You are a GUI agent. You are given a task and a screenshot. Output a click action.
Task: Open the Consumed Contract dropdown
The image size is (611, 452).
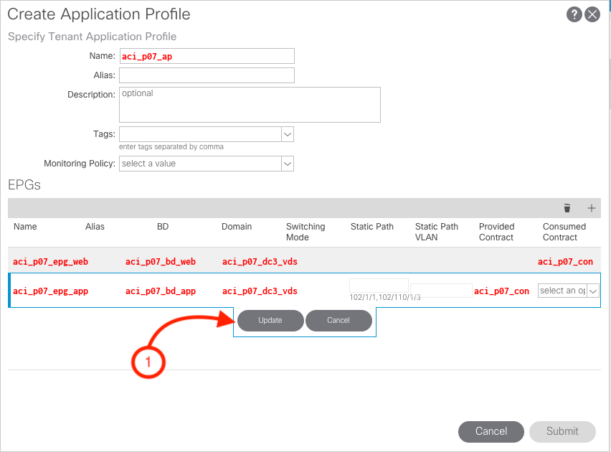(593, 291)
